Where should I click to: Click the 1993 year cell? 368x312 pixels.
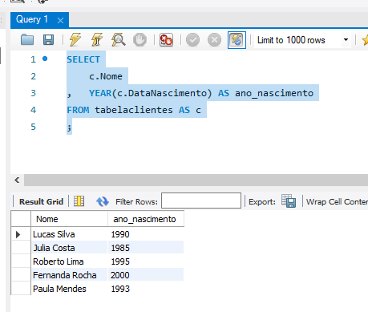[x=146, y=289]
